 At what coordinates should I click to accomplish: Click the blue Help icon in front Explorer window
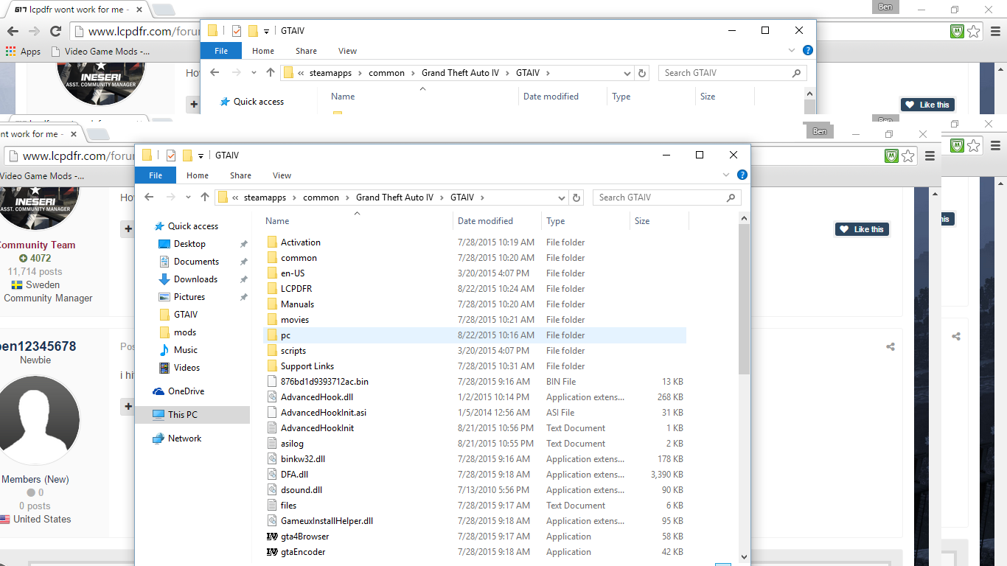coord(742,175)
